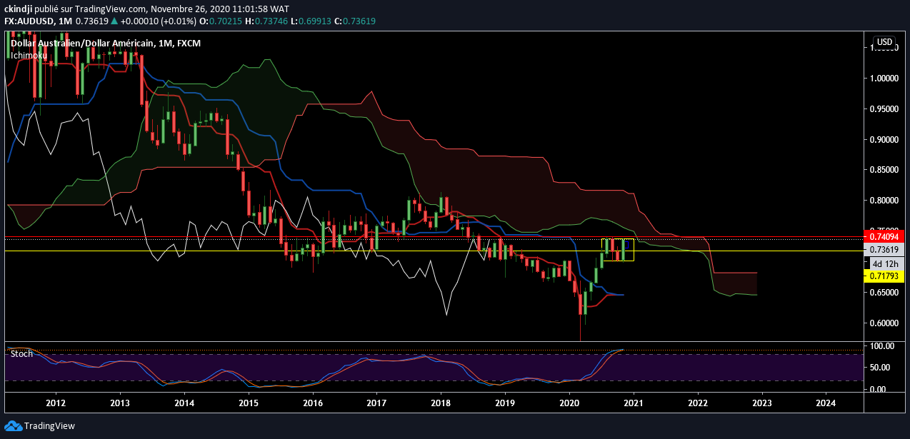Click the low value L:0.69913
This screenshot has width=910, height=439.
click(x=310, y=20)
